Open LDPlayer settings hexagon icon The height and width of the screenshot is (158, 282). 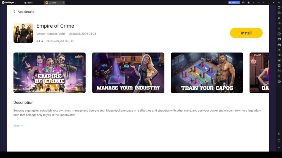pyautogui.click(x=279, y=8)
